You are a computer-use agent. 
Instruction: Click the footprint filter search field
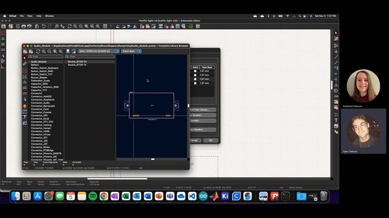(90, 56)
